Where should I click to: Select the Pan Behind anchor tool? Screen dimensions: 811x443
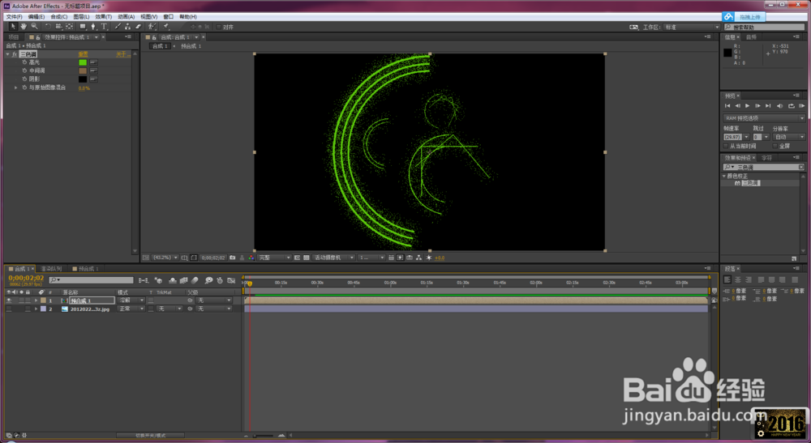click(69, 27)
